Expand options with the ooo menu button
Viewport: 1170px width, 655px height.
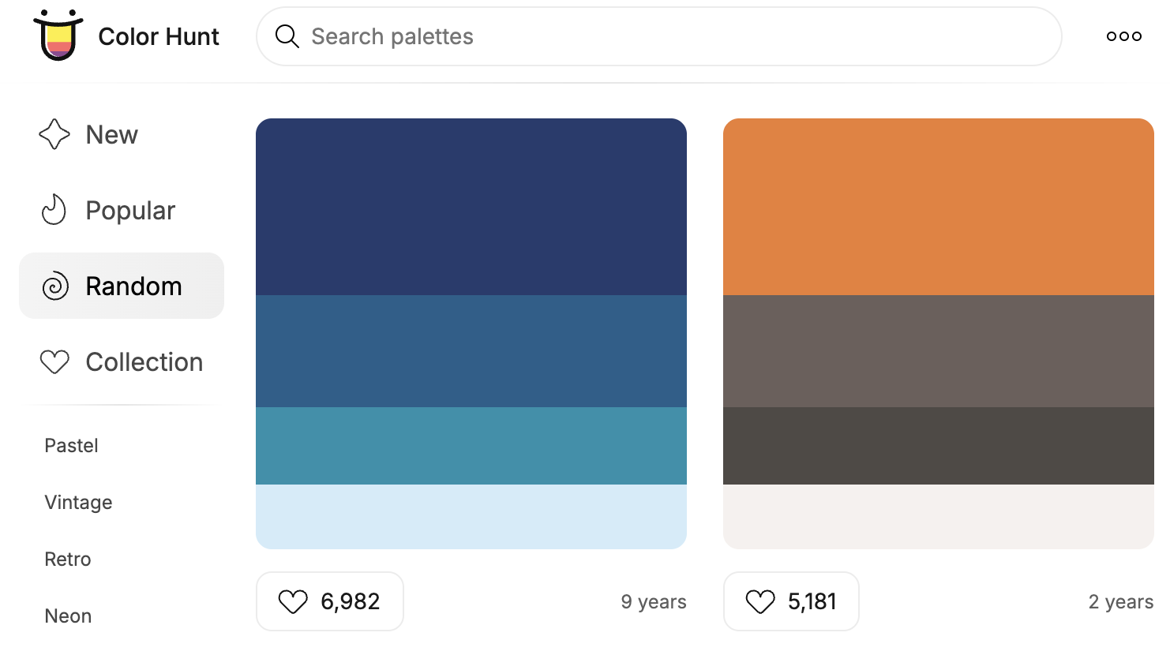[x=1123, y=36]
